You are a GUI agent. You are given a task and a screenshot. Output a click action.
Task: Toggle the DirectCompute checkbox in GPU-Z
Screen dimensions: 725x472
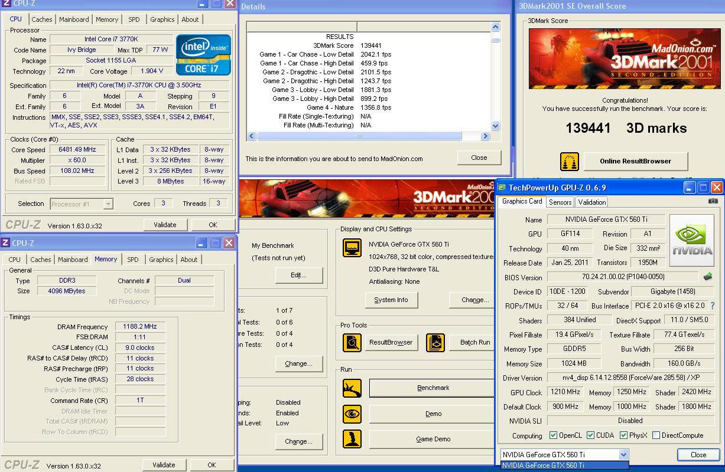pyautogui.click(x=656, y=435)
